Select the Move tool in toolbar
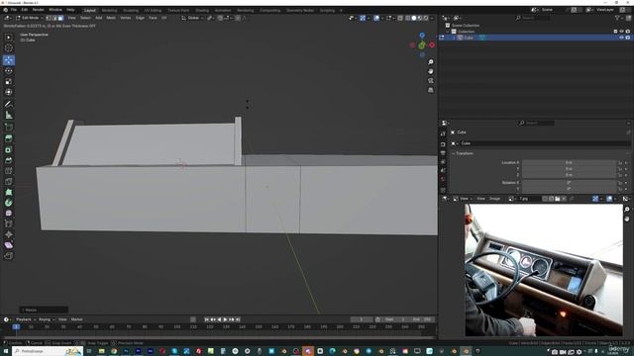This screenshot has height=356, width=634. (9, 60)
